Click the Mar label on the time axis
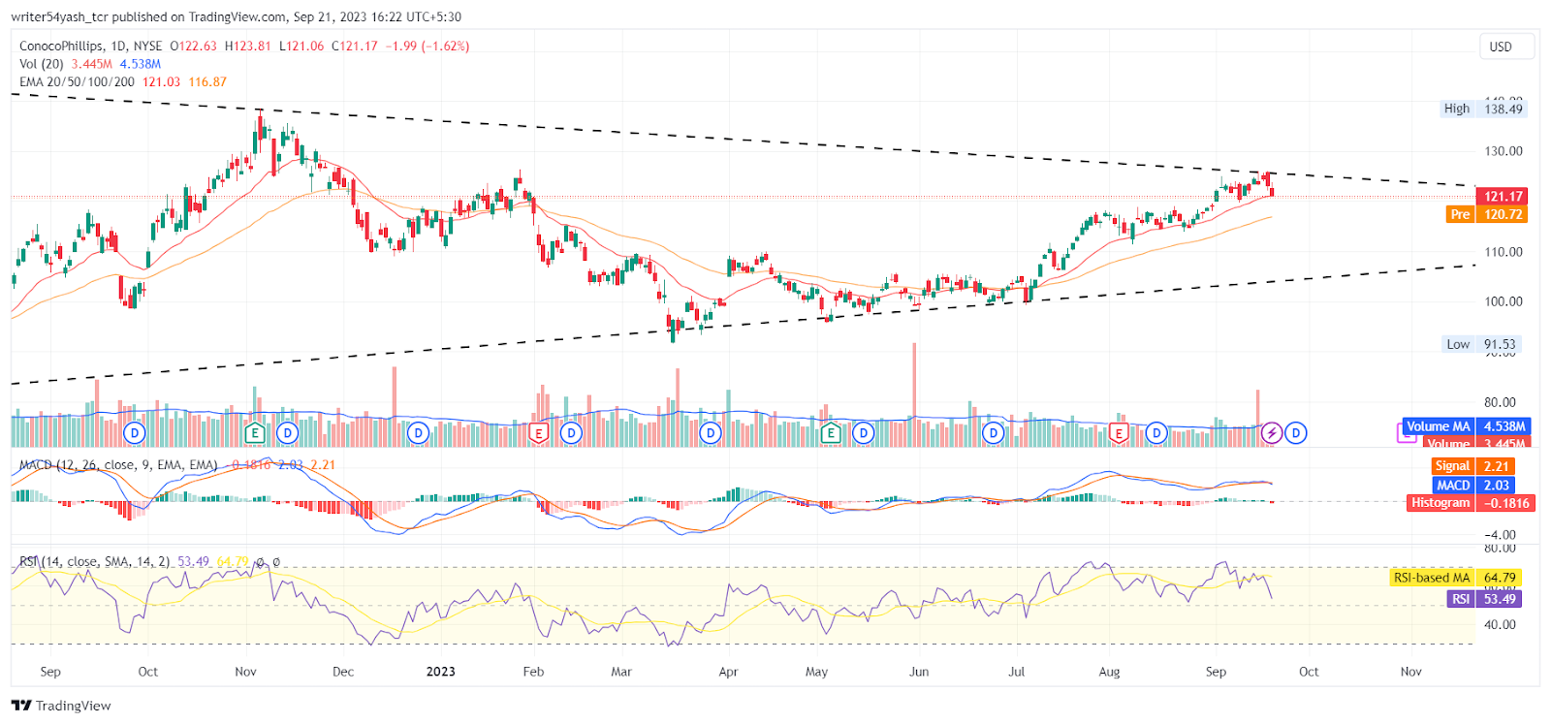The height and width of the screenshot is (724, 1551). tap(621, 672)
